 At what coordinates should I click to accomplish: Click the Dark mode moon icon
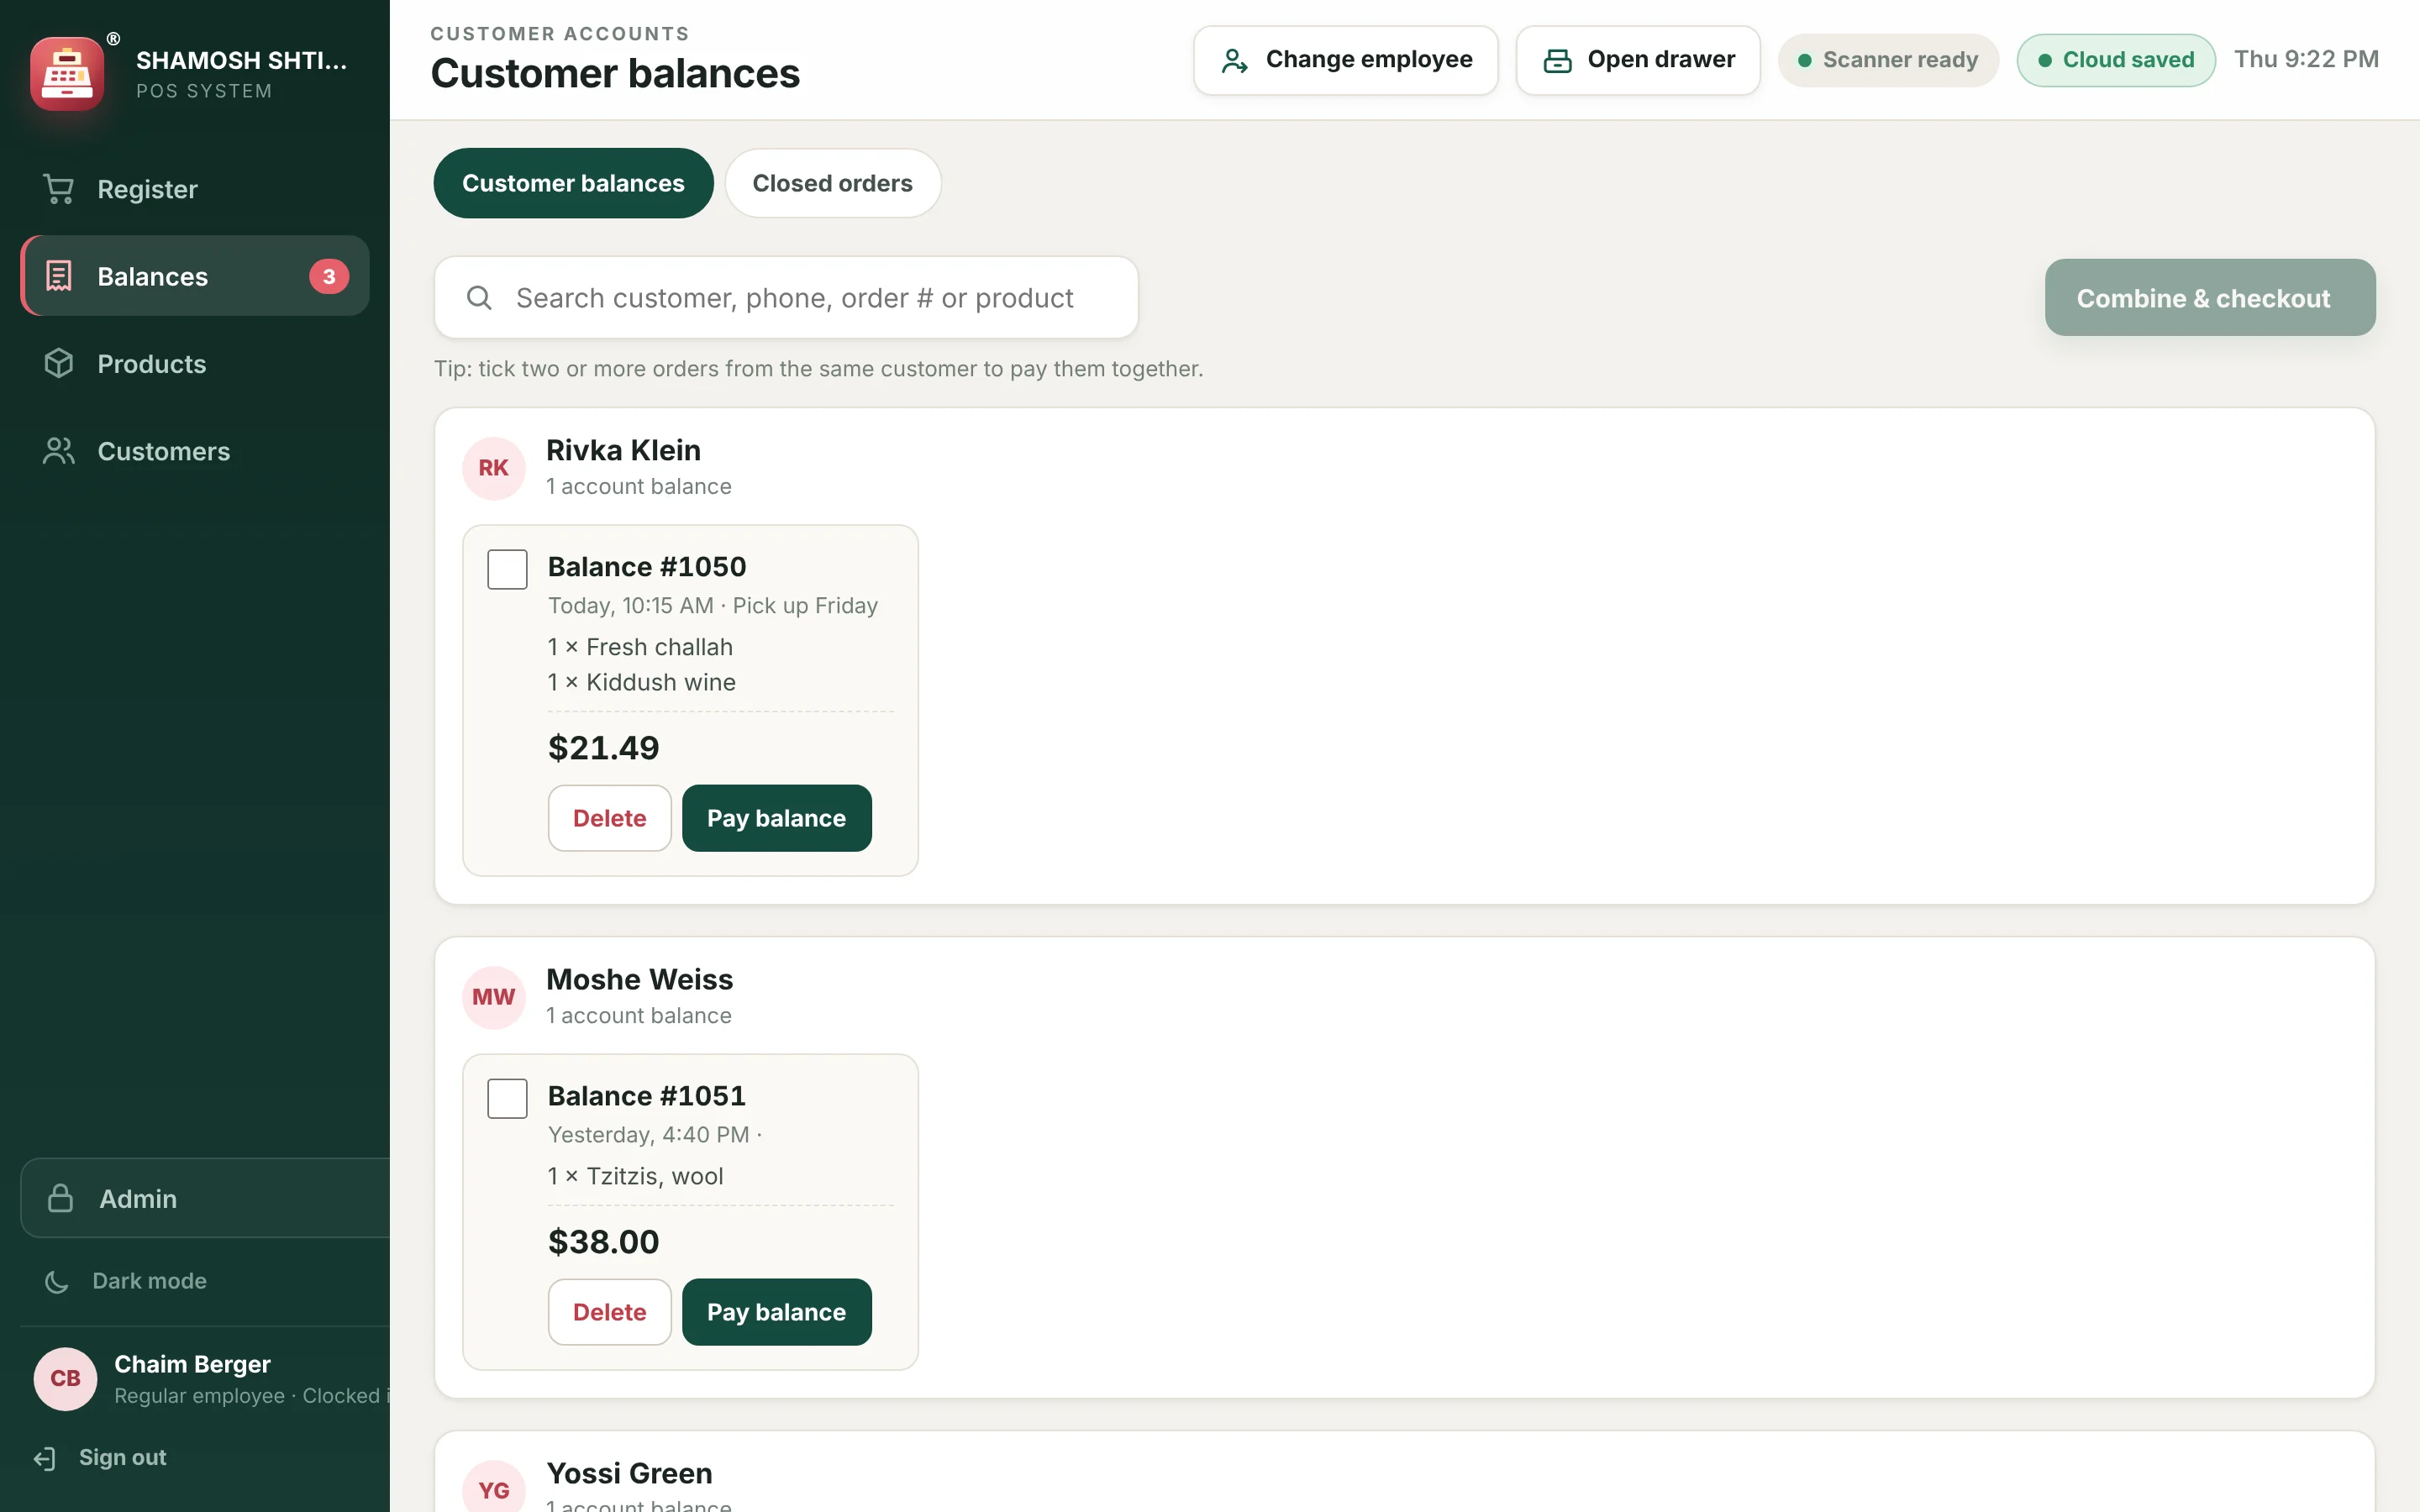(x=57, y=1281)
